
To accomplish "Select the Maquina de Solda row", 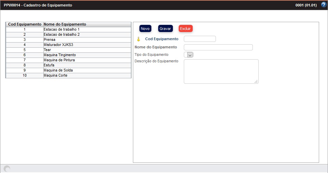I will [x=58, y=70].
